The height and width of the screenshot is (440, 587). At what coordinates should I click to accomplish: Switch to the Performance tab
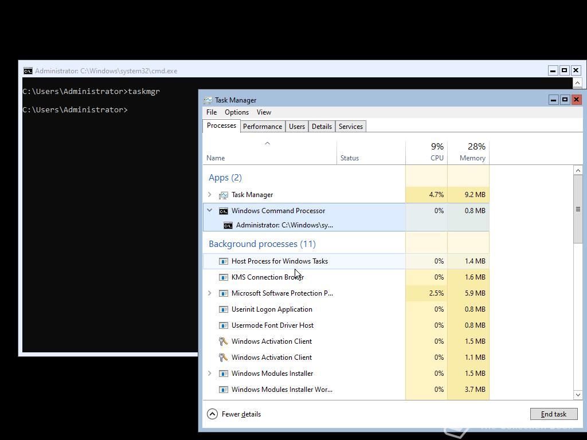pos(263,127)
